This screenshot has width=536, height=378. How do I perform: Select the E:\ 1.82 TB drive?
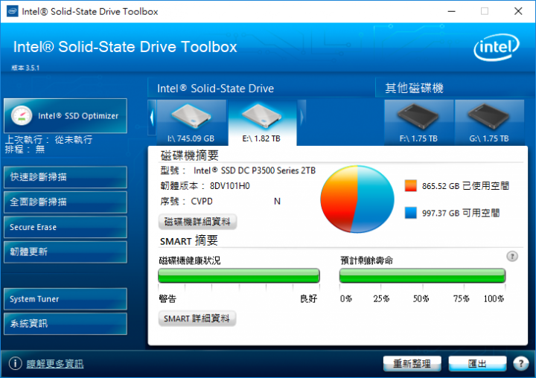tap(262, 123)
